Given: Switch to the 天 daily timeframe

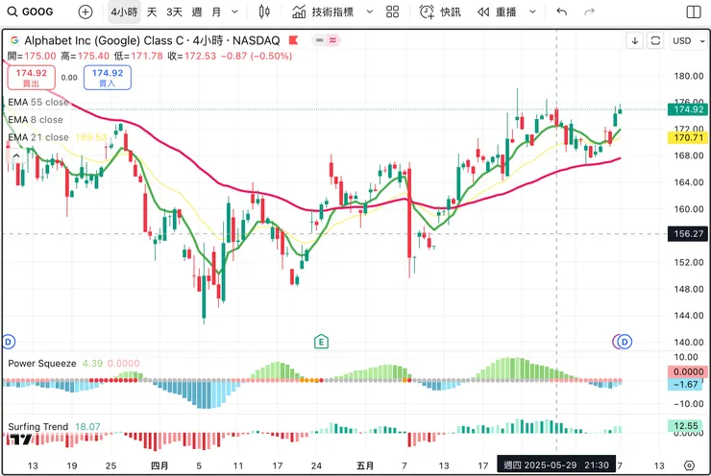Looking at the screenshot, I should click(x=152, y=12).
